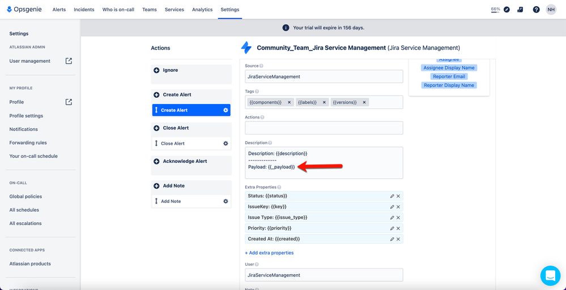Delete the Priority extra property
566x290 pixels.
[x=398, y=228]
